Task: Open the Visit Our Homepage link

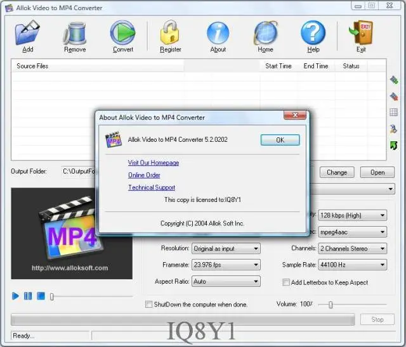Action: coord(154,163)
